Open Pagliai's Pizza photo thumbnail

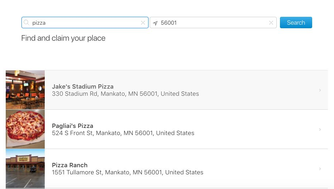tap(25, 129)
